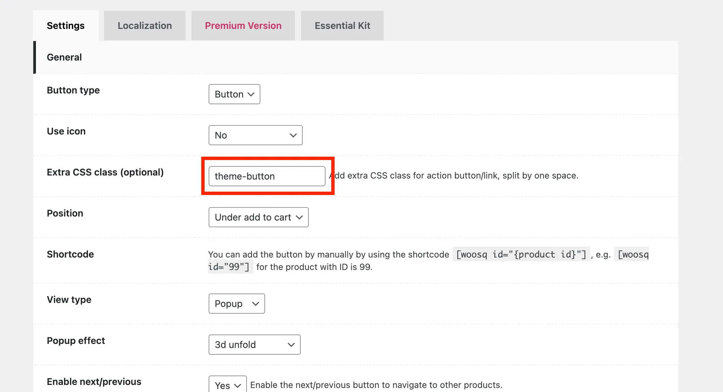Click the chevron arrow on Popup dropdown

256,304
